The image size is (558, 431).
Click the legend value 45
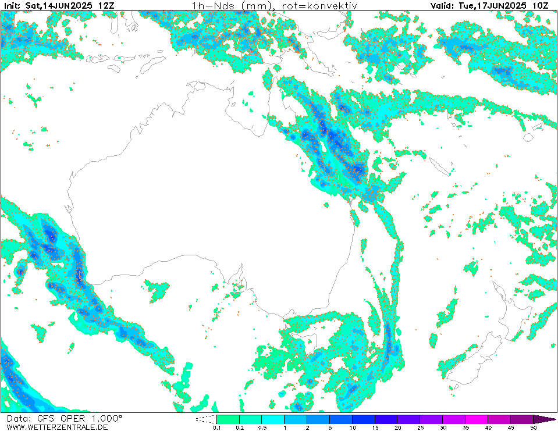[511, 428]
